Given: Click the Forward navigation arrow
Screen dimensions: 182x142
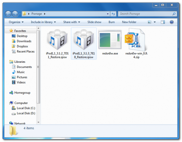Looking at the screenshot, I should [15, 14].
